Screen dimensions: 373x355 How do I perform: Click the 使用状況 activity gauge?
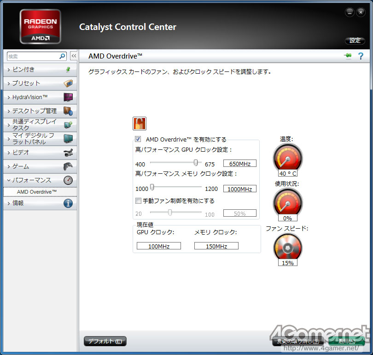click(x=288, y=202)
